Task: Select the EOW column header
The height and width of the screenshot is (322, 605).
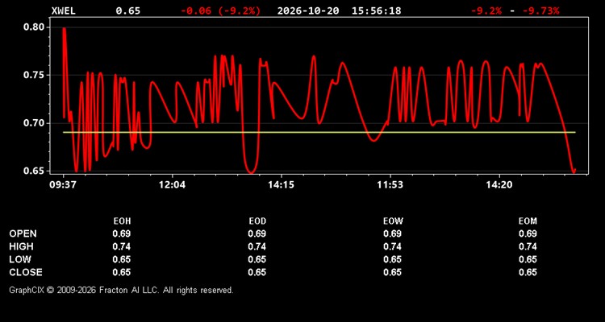Action: [x=393, y=221]
